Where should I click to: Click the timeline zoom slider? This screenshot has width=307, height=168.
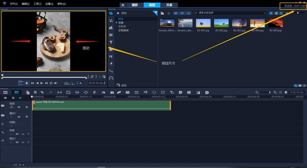pos(270,92)
